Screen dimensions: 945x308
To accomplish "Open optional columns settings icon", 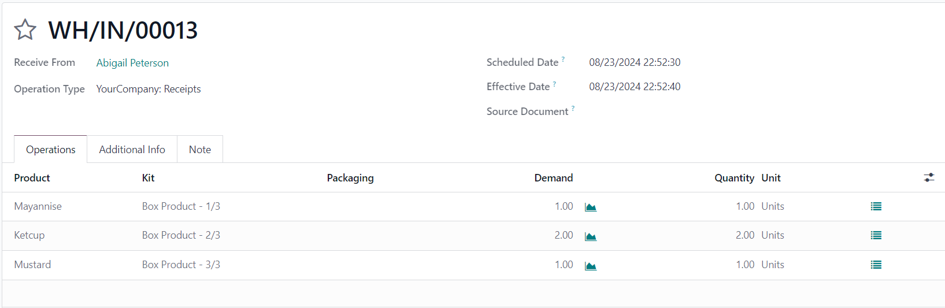I will pos(929,177).
